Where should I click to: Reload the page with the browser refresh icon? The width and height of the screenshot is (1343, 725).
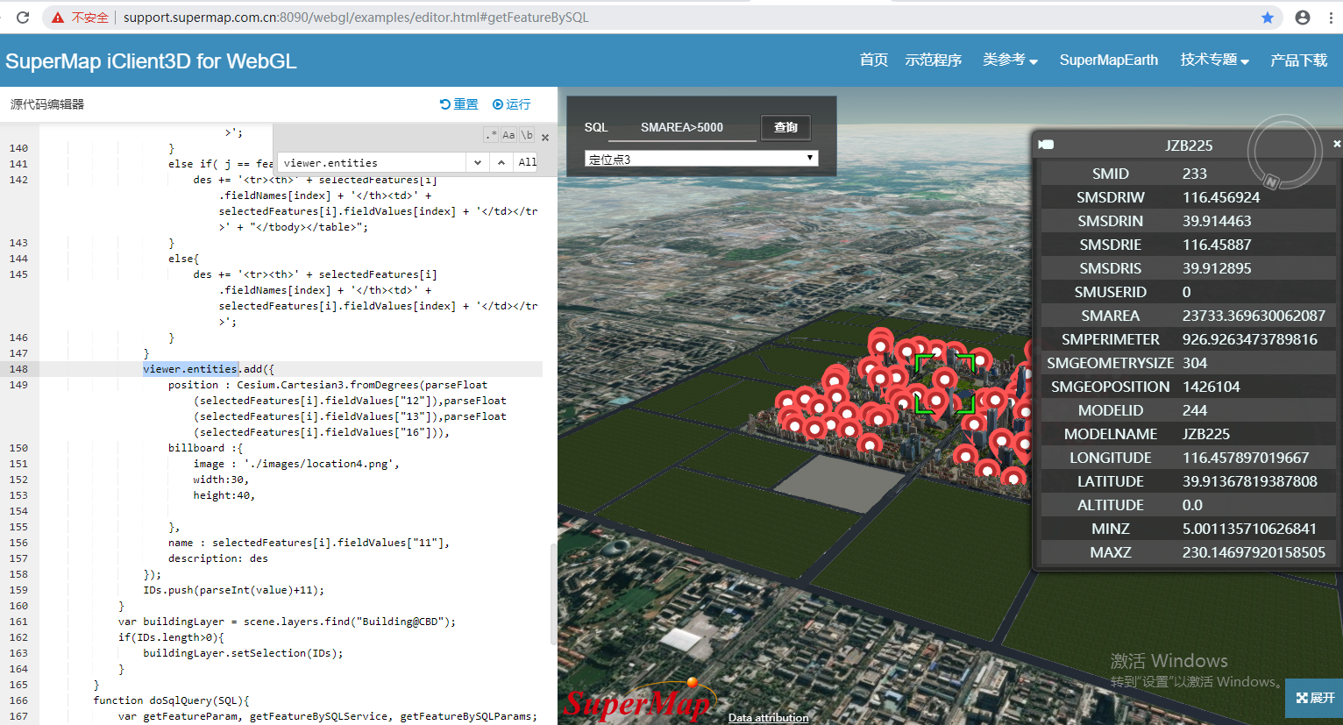pyautogui.click(x=23, y=17)
